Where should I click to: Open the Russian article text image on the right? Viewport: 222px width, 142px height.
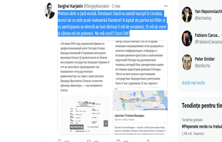(x=140, y=65)
